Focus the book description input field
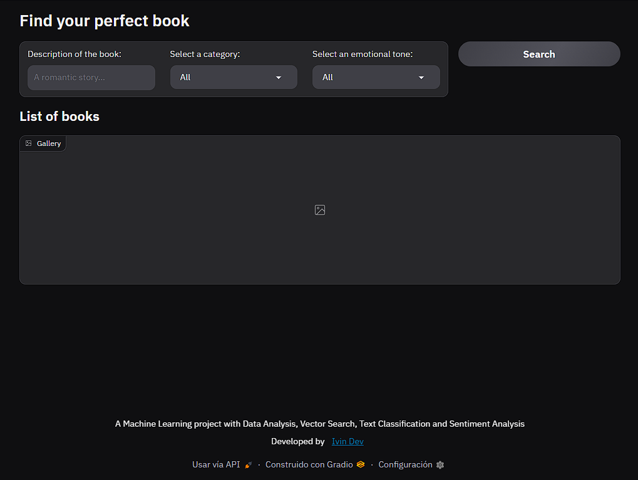This screenshot has height=480, width=638. 91,77
